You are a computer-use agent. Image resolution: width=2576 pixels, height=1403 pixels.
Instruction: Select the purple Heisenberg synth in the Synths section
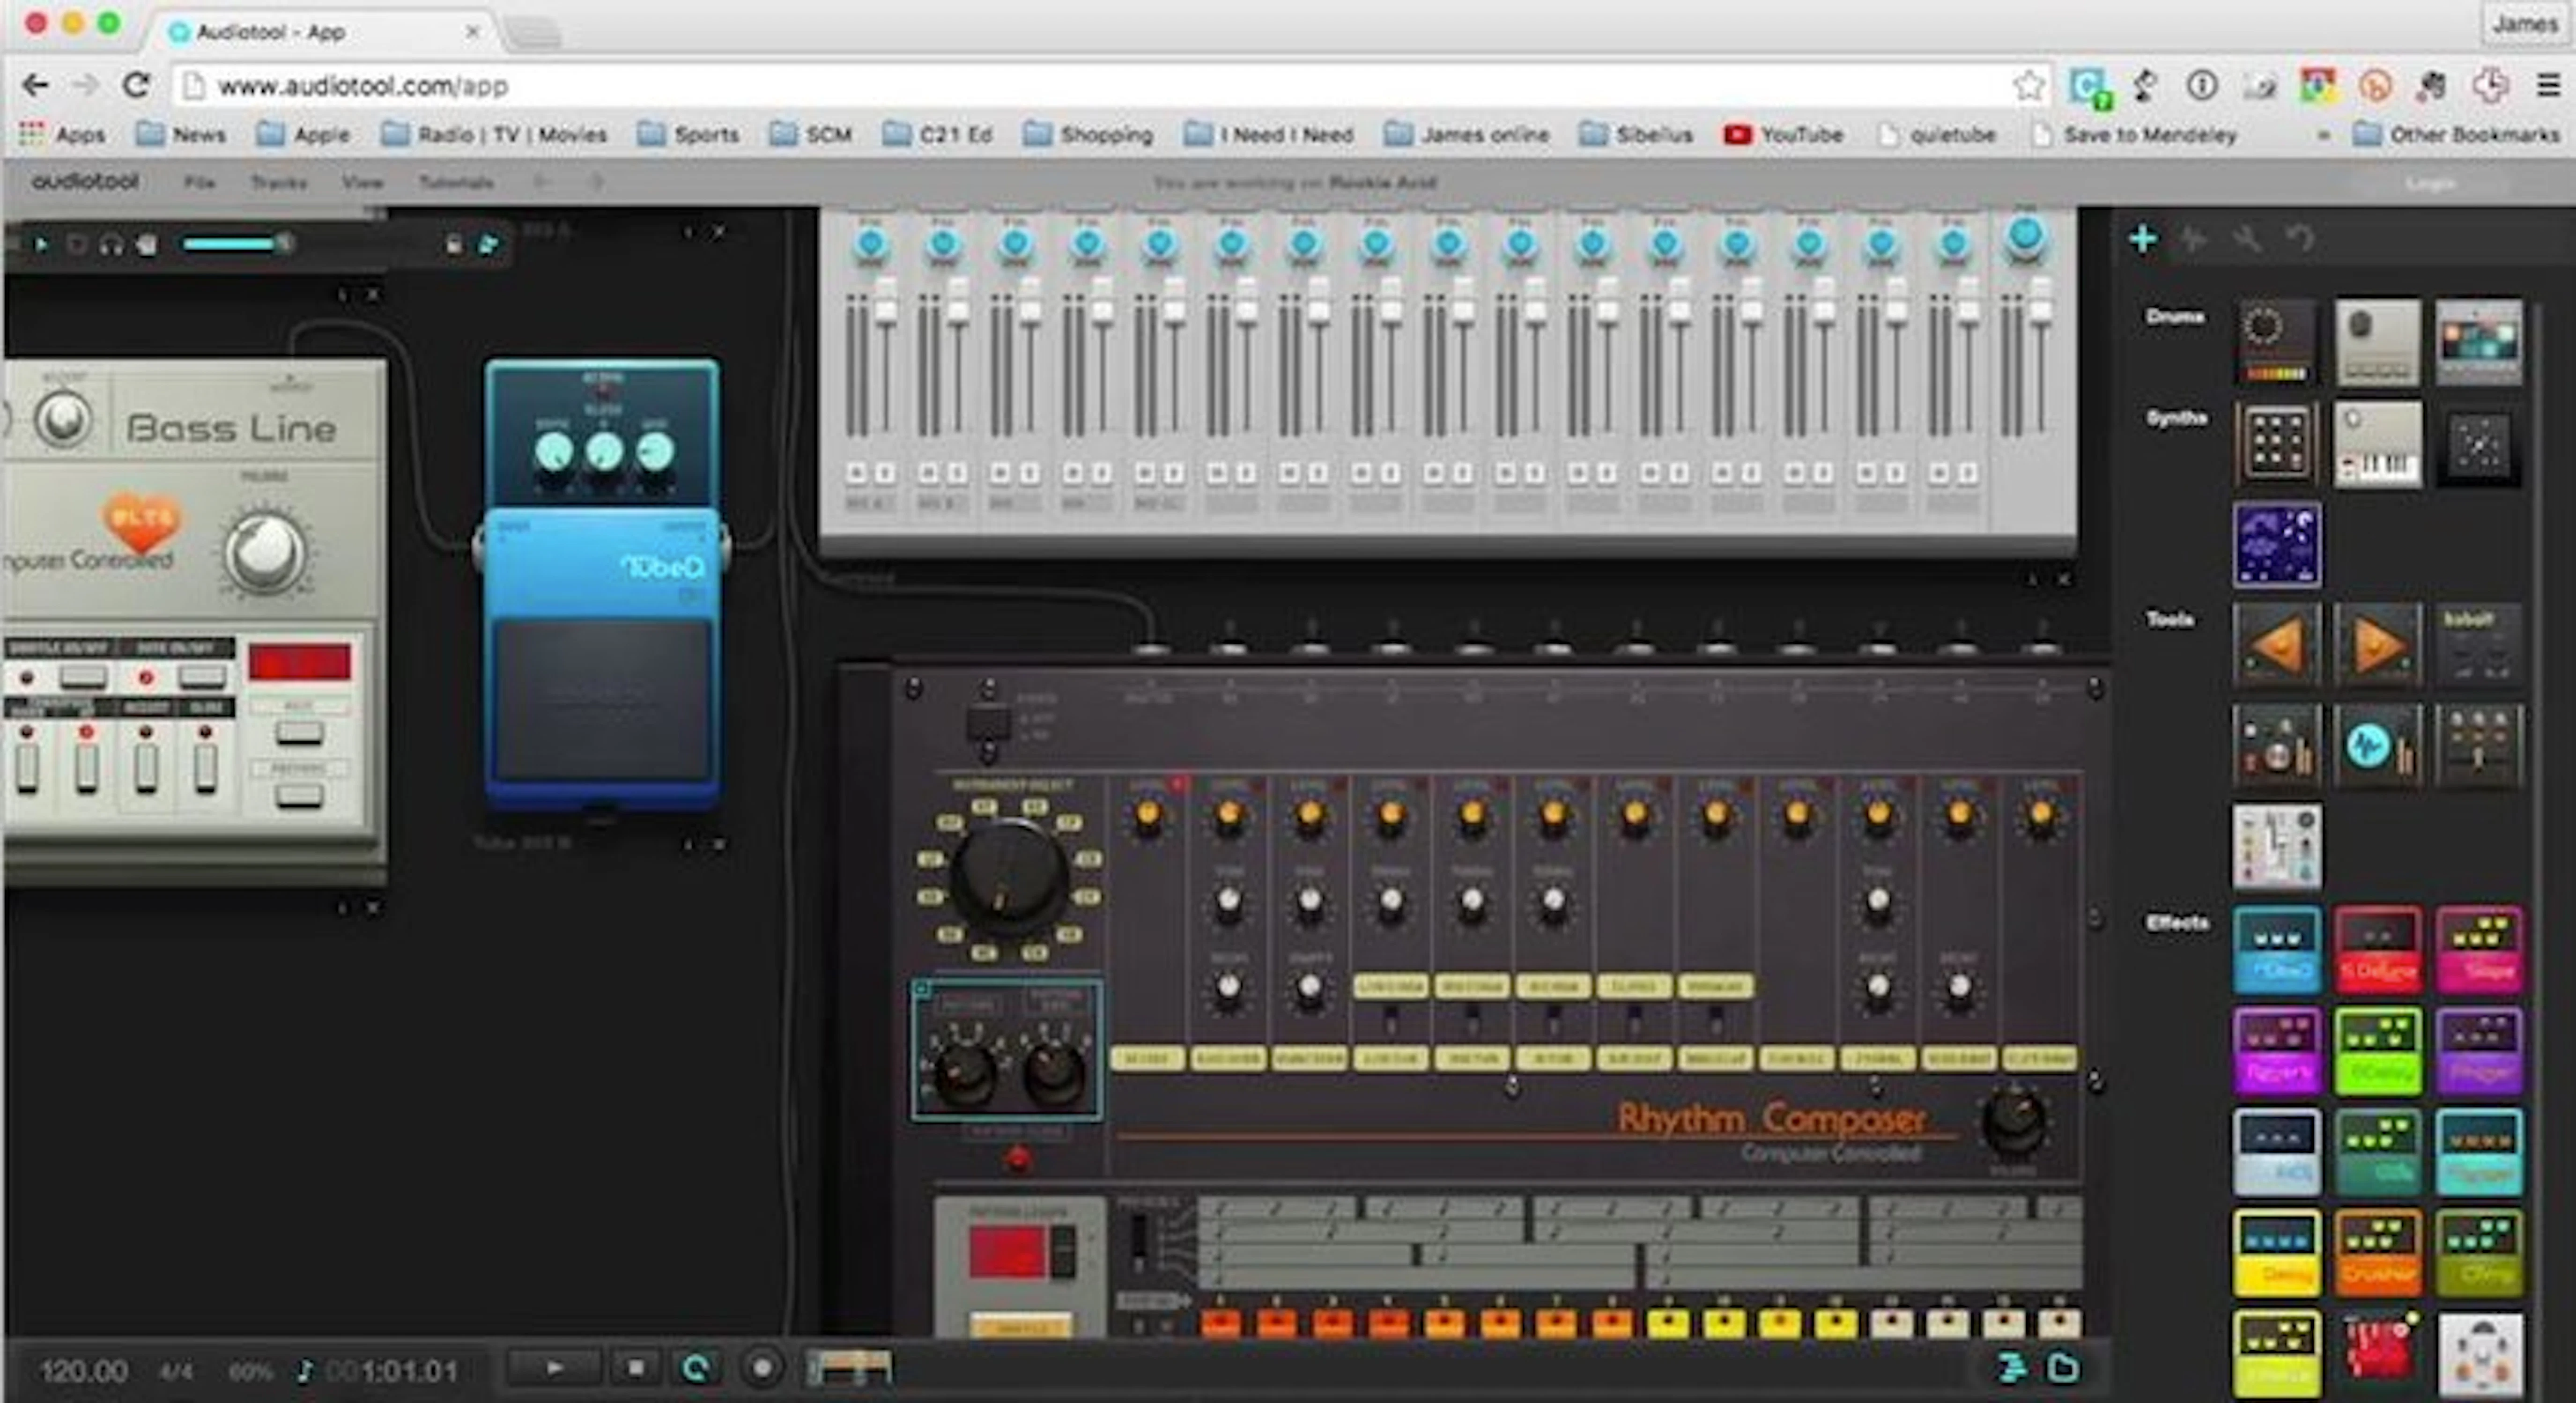[x=2277, y=545]
